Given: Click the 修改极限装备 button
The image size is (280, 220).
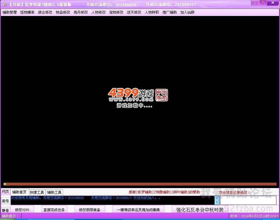Looking at the screenshot, I should point(90,210).
